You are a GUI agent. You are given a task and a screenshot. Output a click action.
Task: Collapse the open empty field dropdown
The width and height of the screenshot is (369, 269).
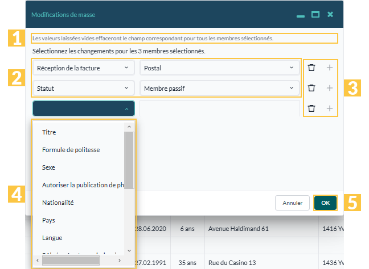click(x=84, y=108)
